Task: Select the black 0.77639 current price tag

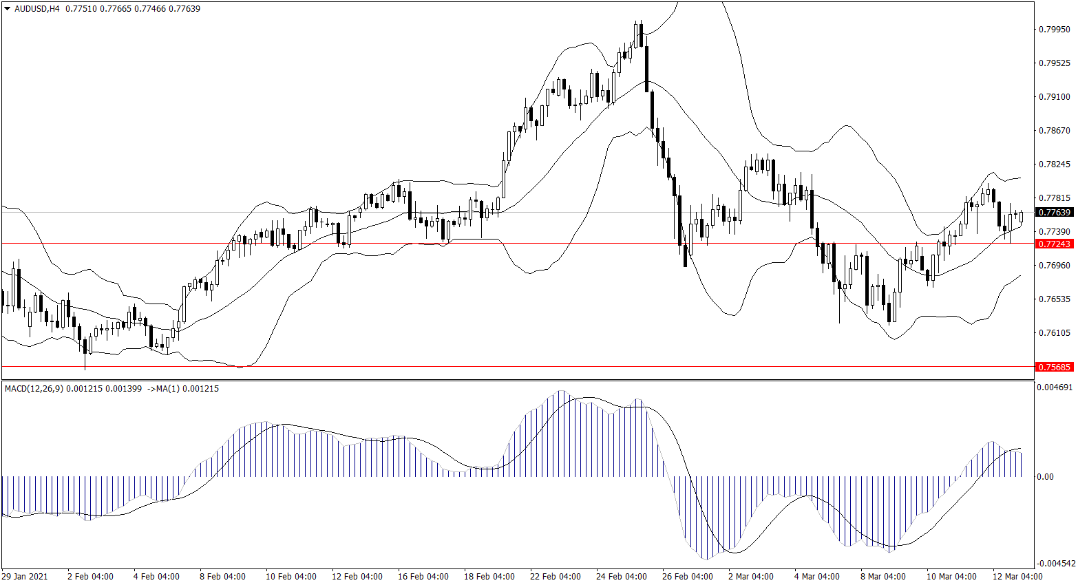Action: tap(1054, 213)
